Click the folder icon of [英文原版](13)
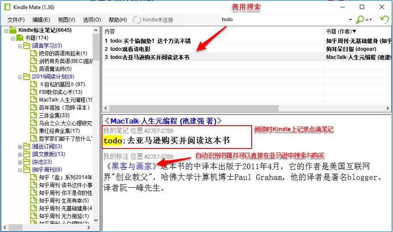393x232 pixels. [x=27, y=155]
